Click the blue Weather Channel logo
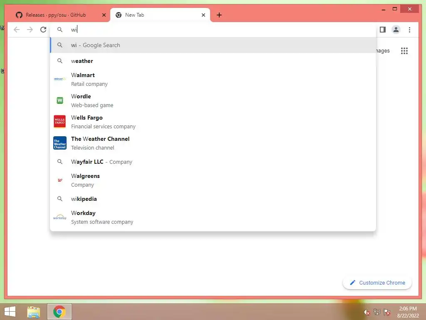Viewport: 426px width, 320px height. pyautogui.click(x=60, y=143)
